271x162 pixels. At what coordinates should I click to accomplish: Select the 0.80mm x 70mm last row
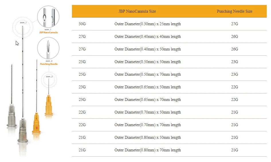pos(169,150)
